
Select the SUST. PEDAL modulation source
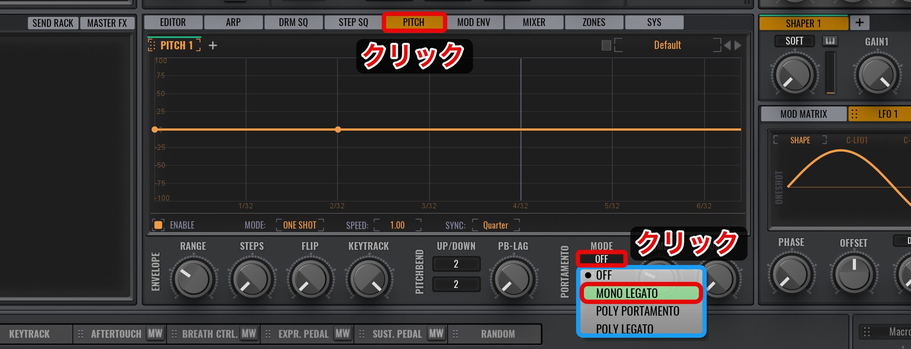point(397,334)
